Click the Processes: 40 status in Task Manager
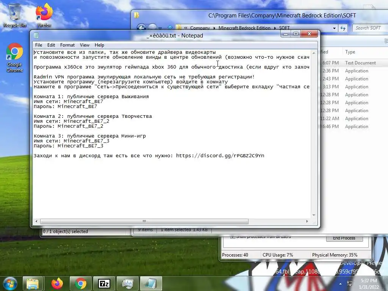The height and width of the screenshot is (291, 388). (235, 255)
